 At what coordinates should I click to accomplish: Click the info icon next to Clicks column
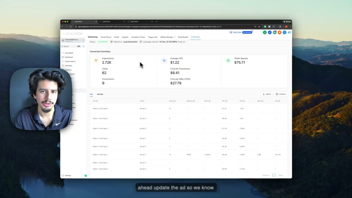point(175,101)
